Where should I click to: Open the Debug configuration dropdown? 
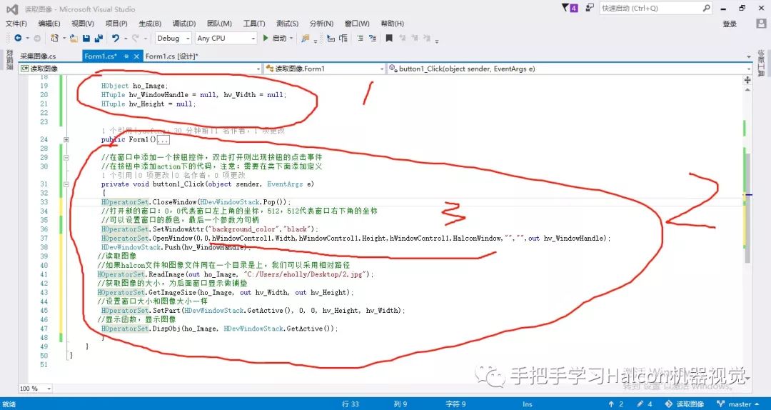click(x=173, y=38)
